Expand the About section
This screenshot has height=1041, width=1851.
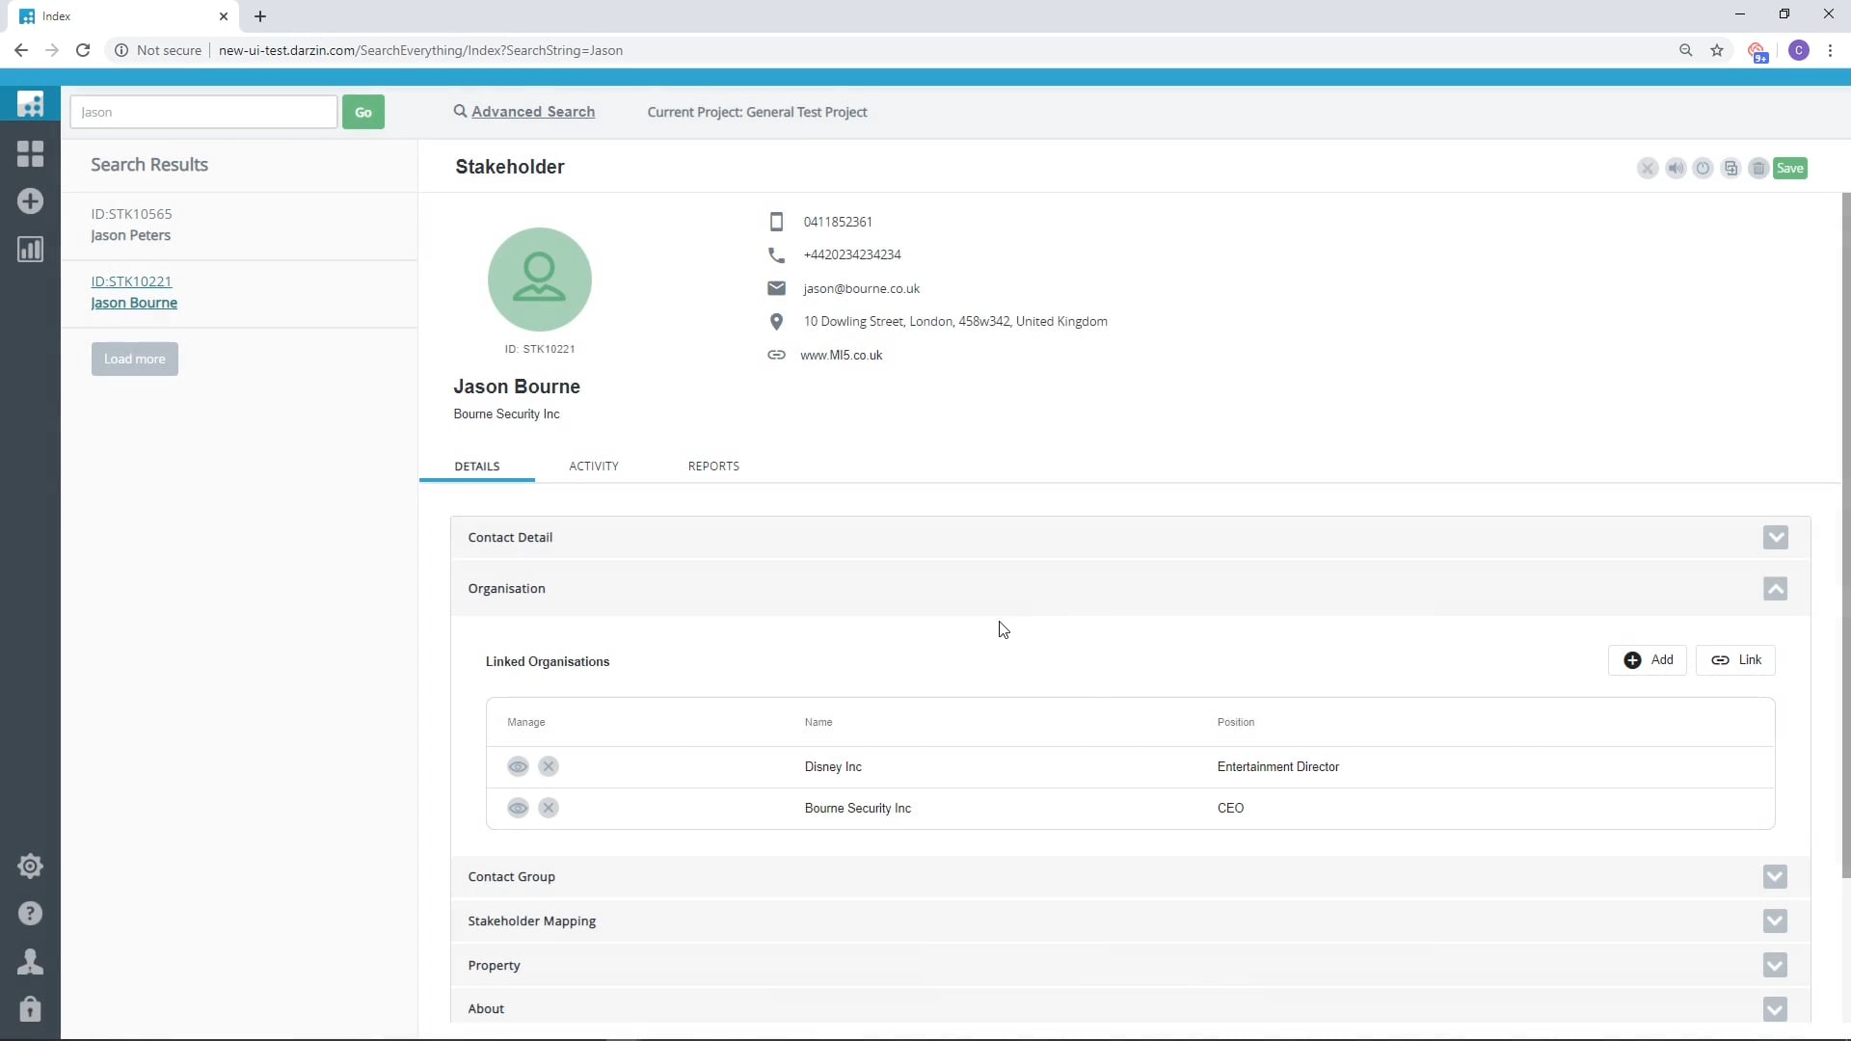click(1775, 1009)
